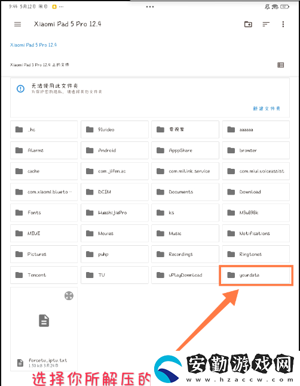The height and width of the screenshot is (386, 300).
Task: Tap the muted notification bell icon
Action: [x=267, y=7]
